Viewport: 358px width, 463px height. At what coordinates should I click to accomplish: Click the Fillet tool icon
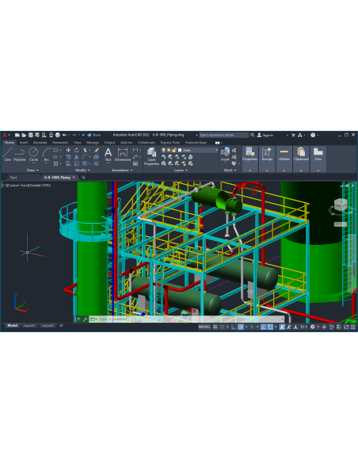85,157
